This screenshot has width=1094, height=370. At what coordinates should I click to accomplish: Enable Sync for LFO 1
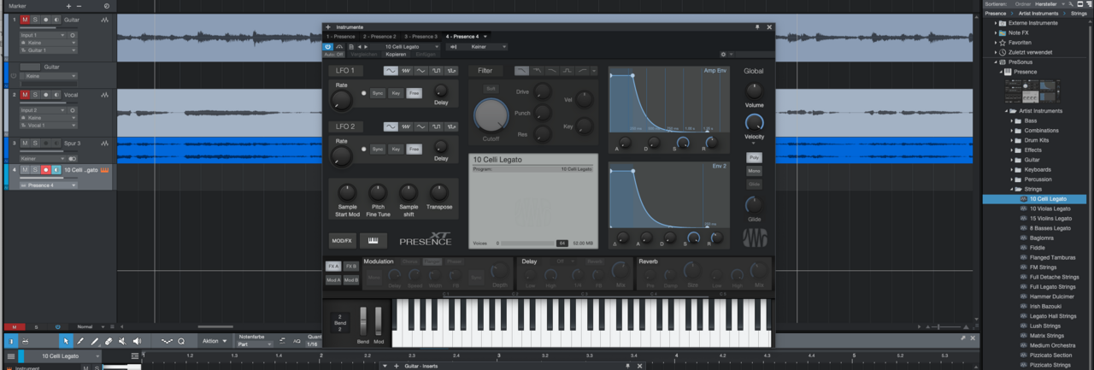click(x=377, y=92)
